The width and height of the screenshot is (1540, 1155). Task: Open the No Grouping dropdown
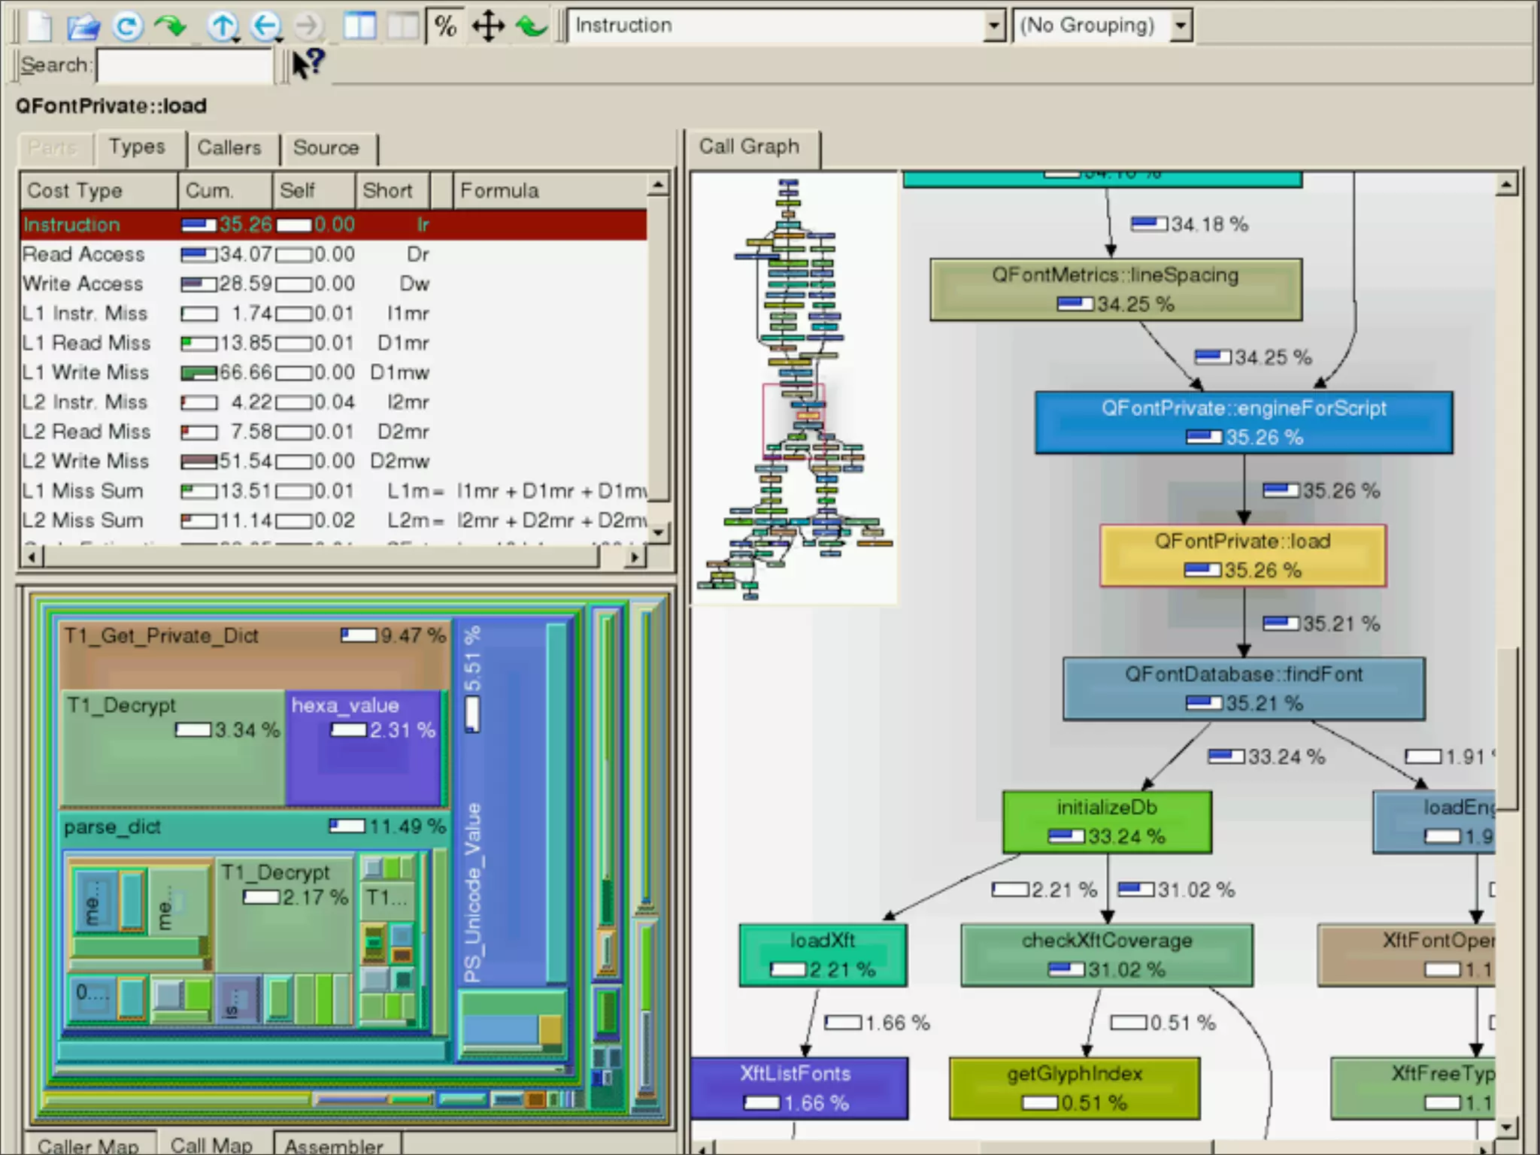pos(1181,26)
